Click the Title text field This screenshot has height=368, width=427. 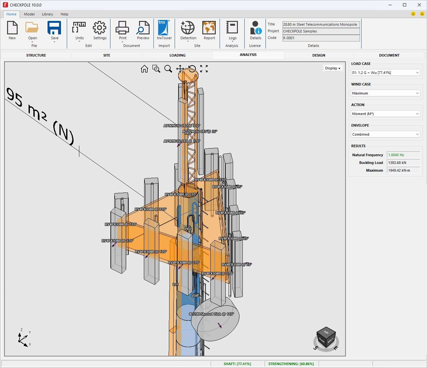(321, 24)
